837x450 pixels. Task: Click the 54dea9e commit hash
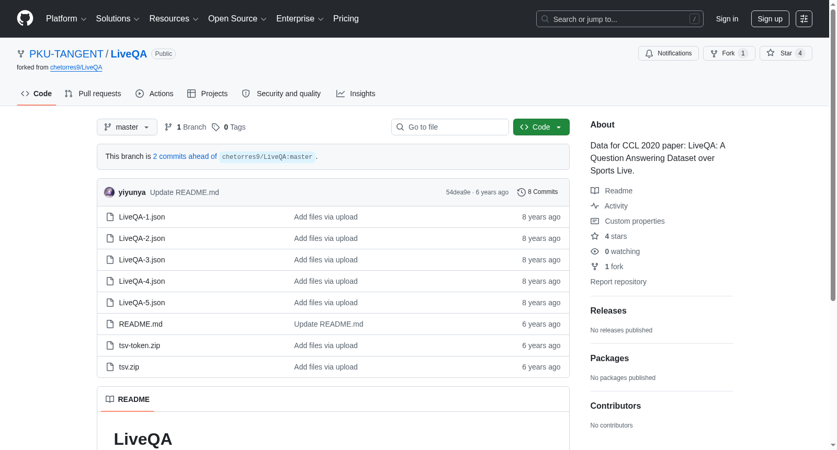(x=458, y=192)
